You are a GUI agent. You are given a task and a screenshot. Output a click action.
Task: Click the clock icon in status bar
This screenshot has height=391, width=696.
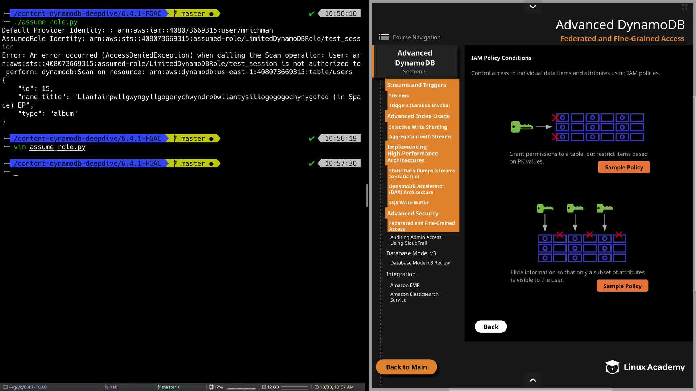click(316, 387)
